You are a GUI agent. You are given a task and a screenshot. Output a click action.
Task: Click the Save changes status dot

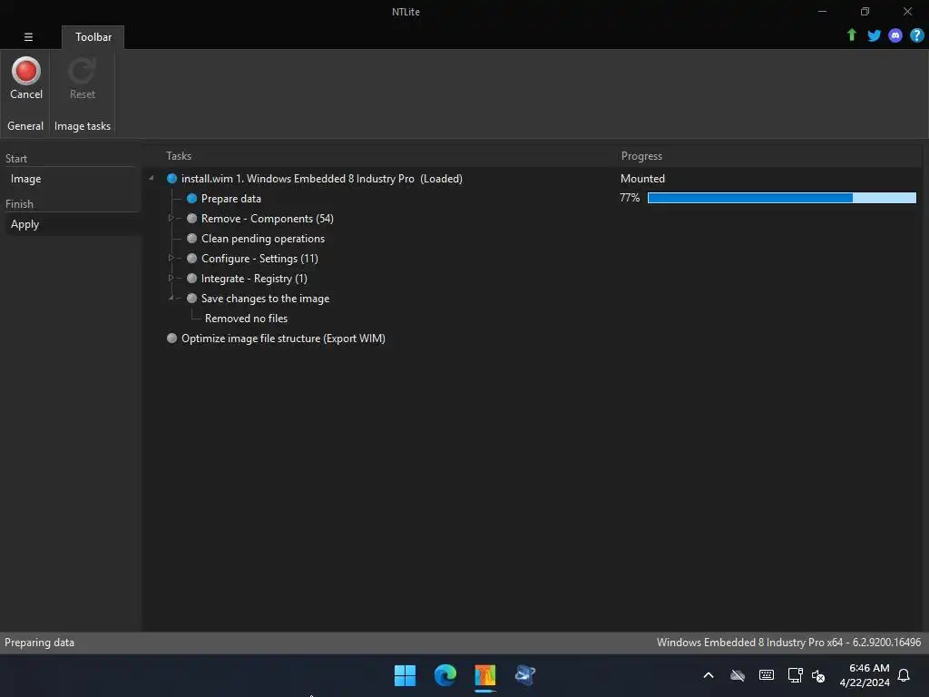click(x=191, y=298)
